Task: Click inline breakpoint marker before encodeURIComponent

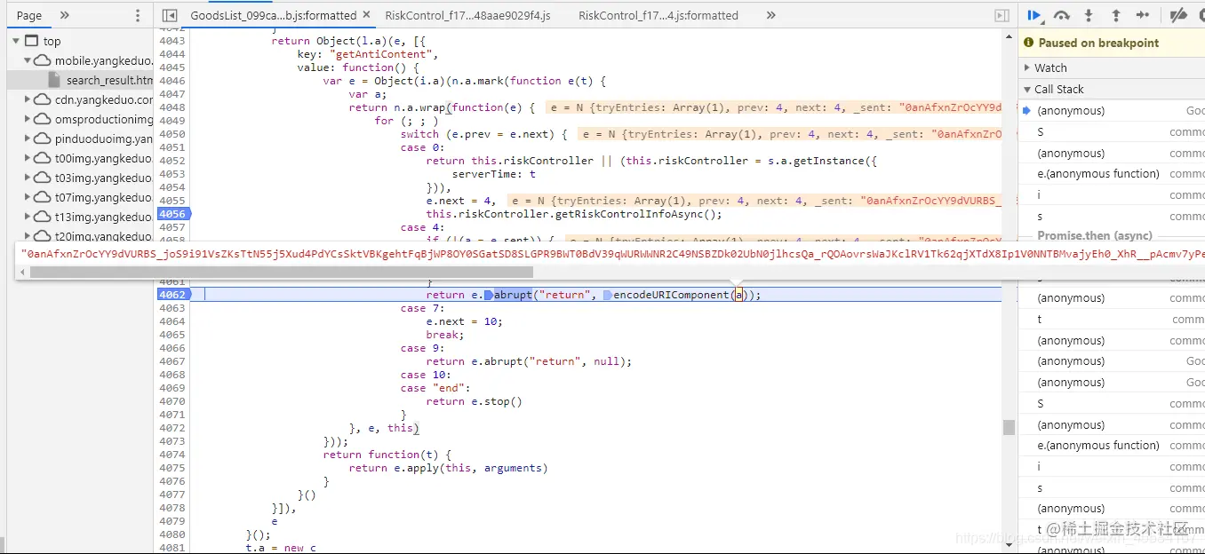Action: [607, 295]
